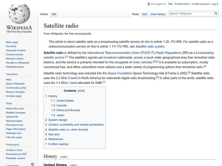
Task: Click the Wikipedia globe logo
Action: (19, 14)
